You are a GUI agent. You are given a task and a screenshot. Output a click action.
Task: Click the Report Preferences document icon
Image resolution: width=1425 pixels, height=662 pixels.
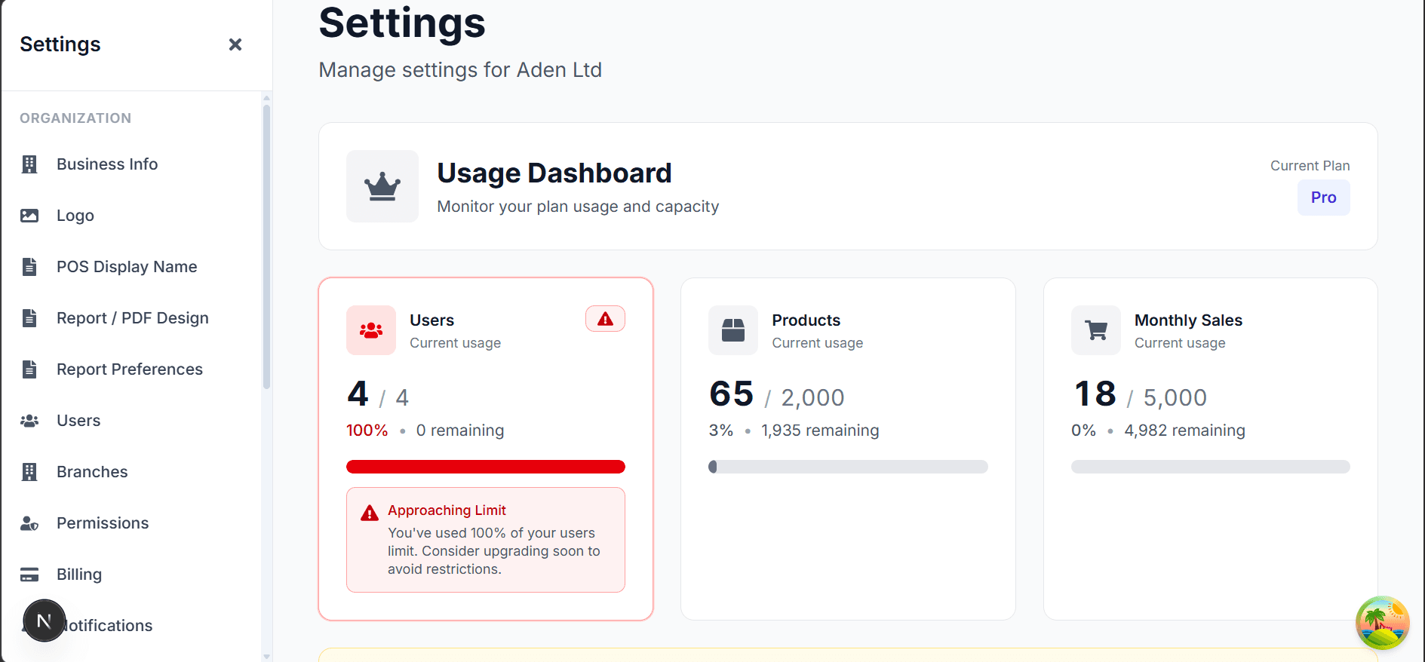pos(29,369)
